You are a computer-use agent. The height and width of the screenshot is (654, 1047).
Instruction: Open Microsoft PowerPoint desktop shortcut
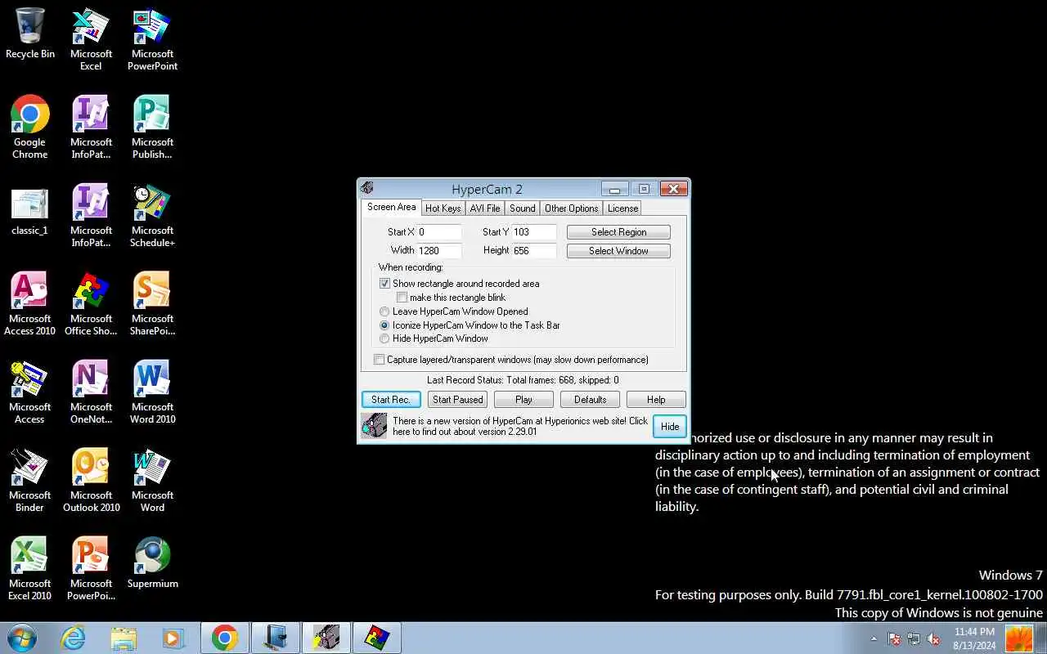pos(152,39)
